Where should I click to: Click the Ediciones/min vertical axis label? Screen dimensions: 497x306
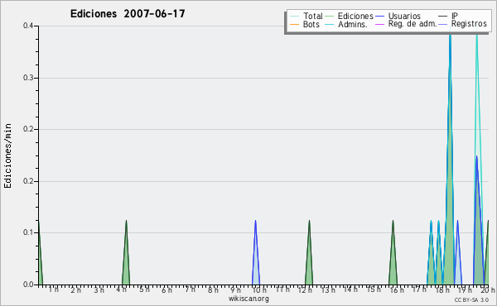[x=7, y=156]
